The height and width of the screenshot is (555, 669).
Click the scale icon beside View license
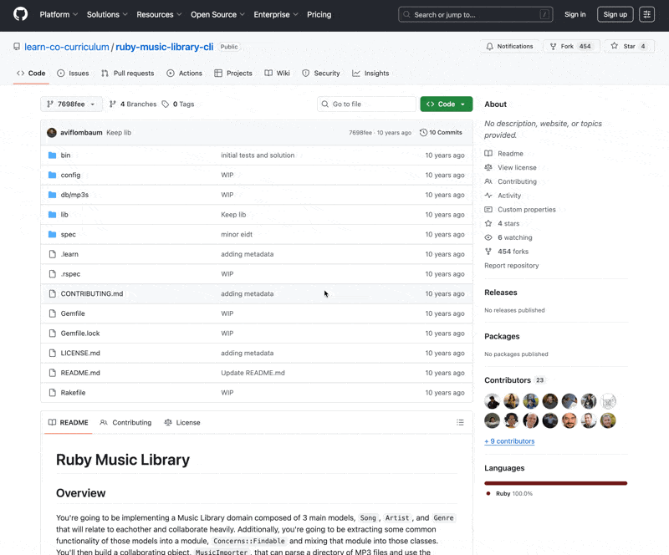click(488, 168)
